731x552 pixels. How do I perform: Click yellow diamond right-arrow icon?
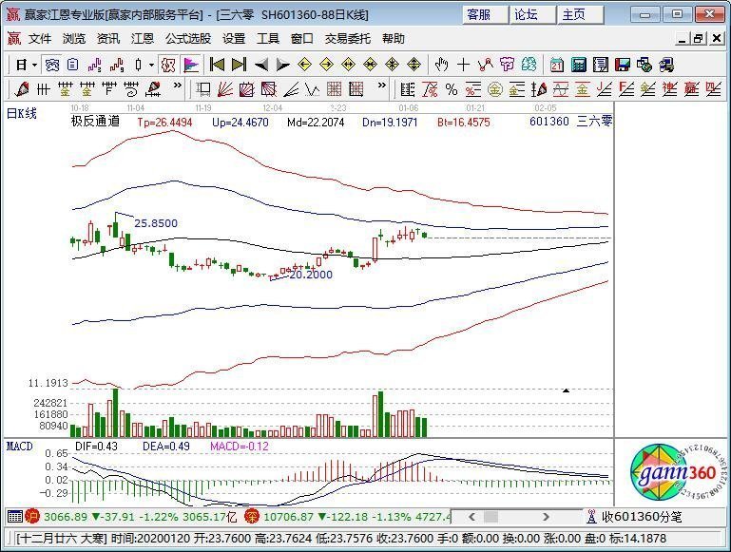(326, 65)
